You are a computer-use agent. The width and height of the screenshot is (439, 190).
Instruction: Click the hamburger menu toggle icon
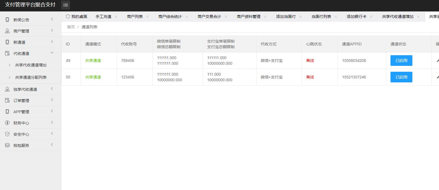[x=66, y=5]
